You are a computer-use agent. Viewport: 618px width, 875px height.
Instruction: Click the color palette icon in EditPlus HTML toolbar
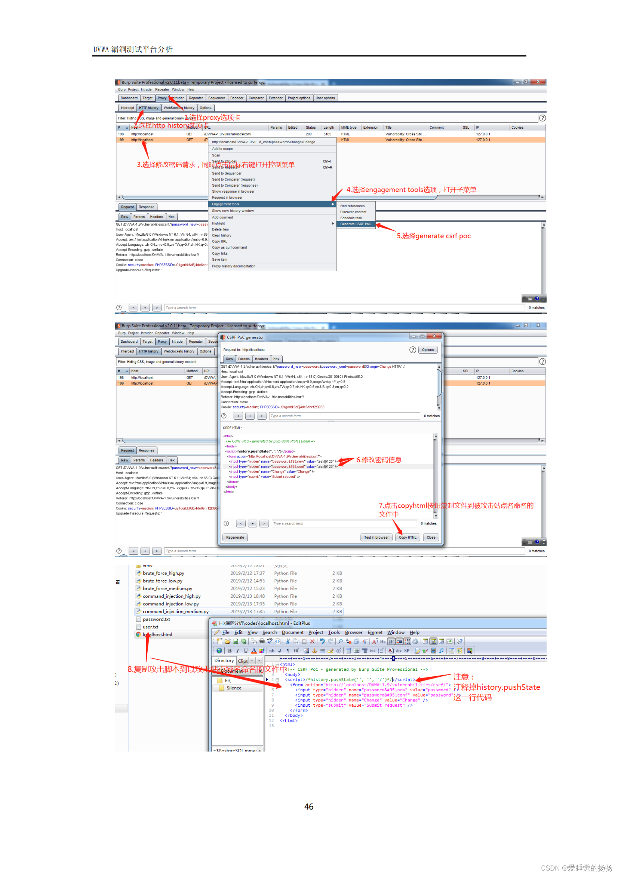(x=262, y=651)
